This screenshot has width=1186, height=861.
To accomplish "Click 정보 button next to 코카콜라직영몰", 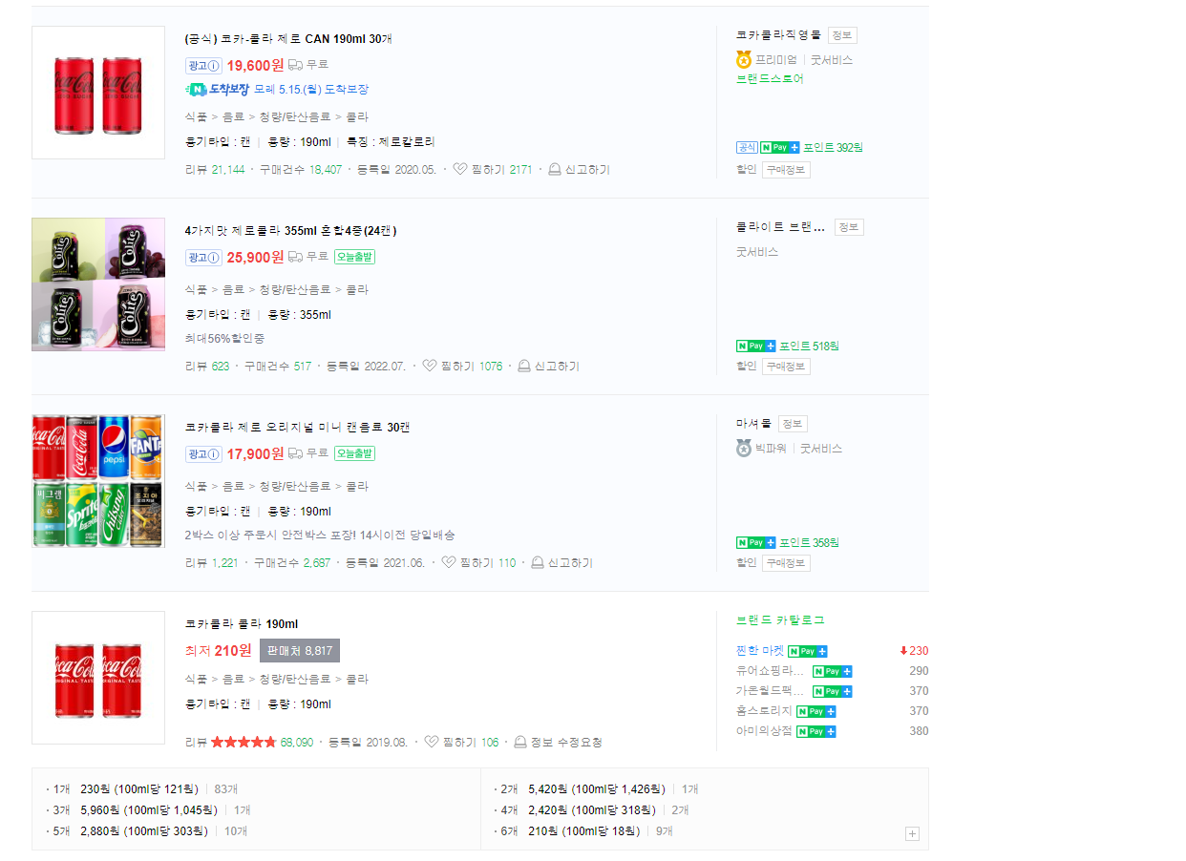I will click(842, 35).
